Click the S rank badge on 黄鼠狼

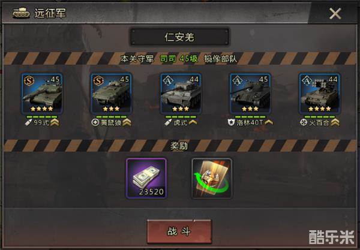coord(98,80)
